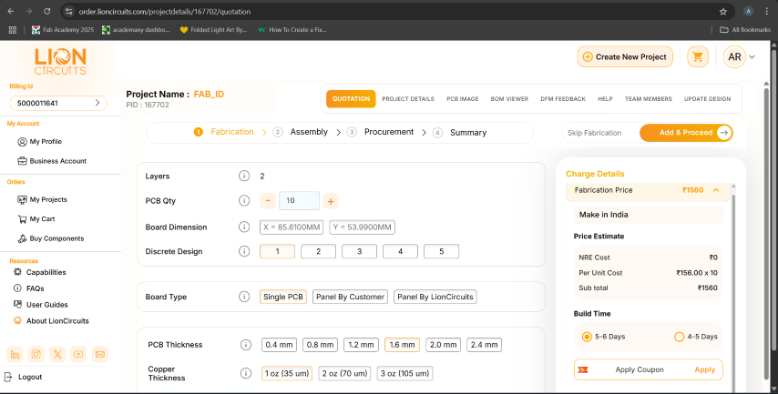Open the YouTube social icon
Image resolution: width=778 pixels, height=394 pixels.
[x=78, y=354]
